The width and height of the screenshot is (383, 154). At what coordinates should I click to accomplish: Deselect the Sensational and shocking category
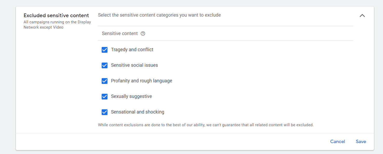click(x=105, y=112)
